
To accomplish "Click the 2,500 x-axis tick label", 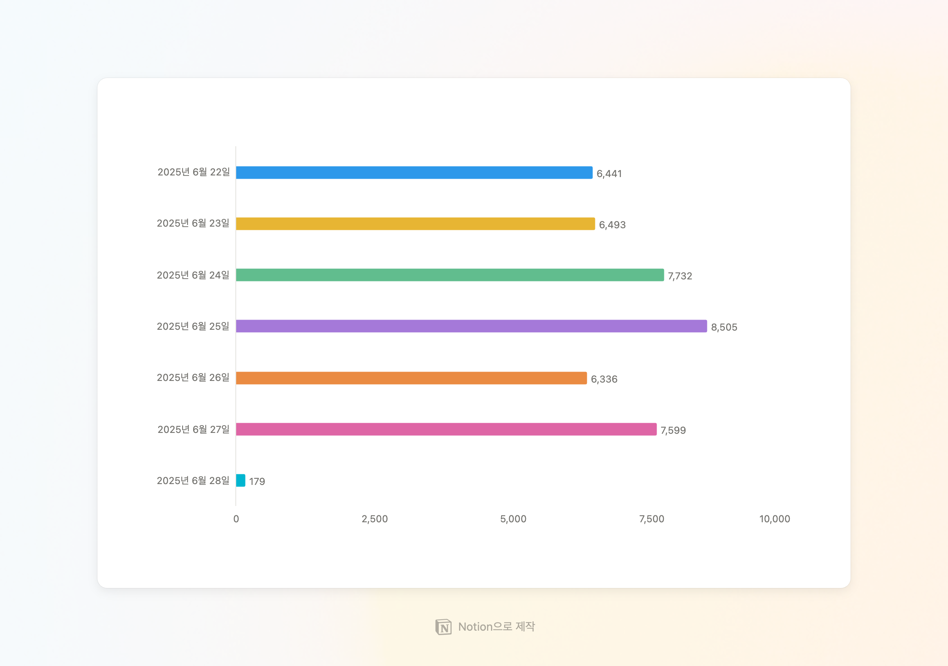I will (375, 519).
